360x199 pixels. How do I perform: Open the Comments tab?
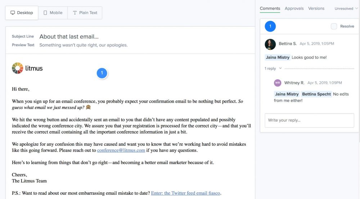[270, 8]
